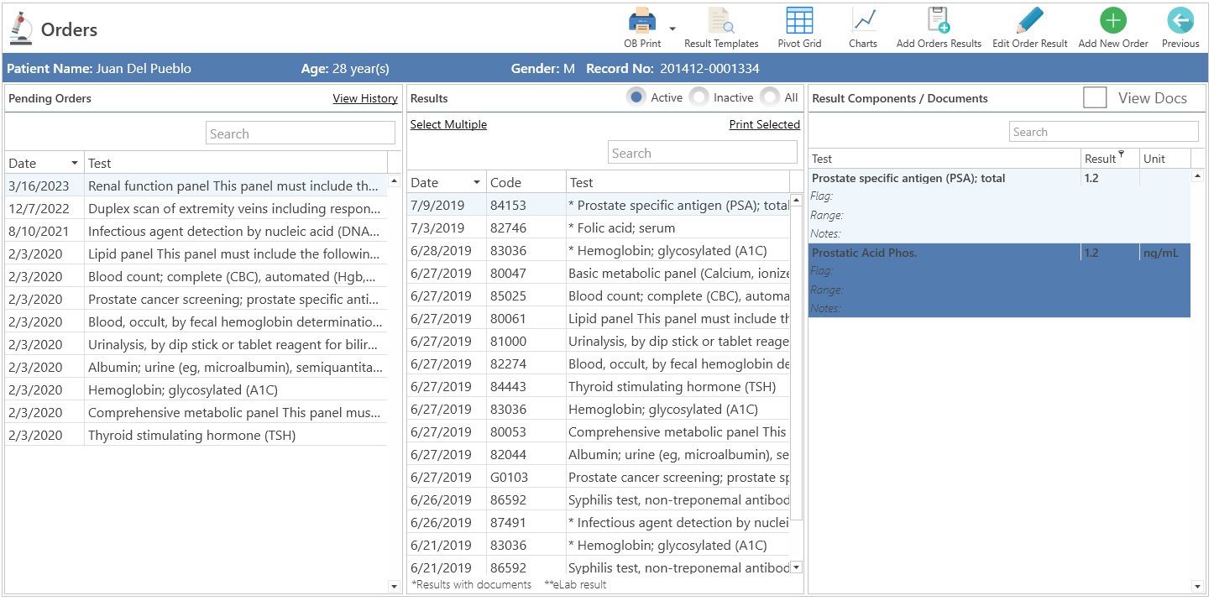Expand the OB Print dropdown arrow
The image size is (1214, 601).
(672, 29)
